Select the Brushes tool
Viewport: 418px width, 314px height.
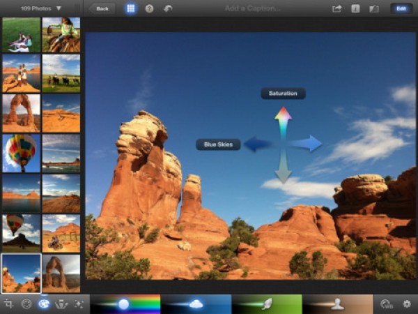[x=61, y=304]
